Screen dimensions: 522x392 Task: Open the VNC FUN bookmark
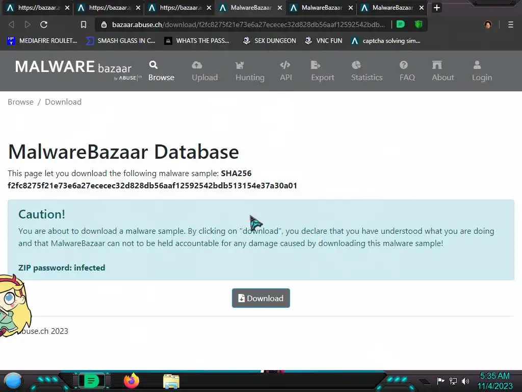pos(323,41)
